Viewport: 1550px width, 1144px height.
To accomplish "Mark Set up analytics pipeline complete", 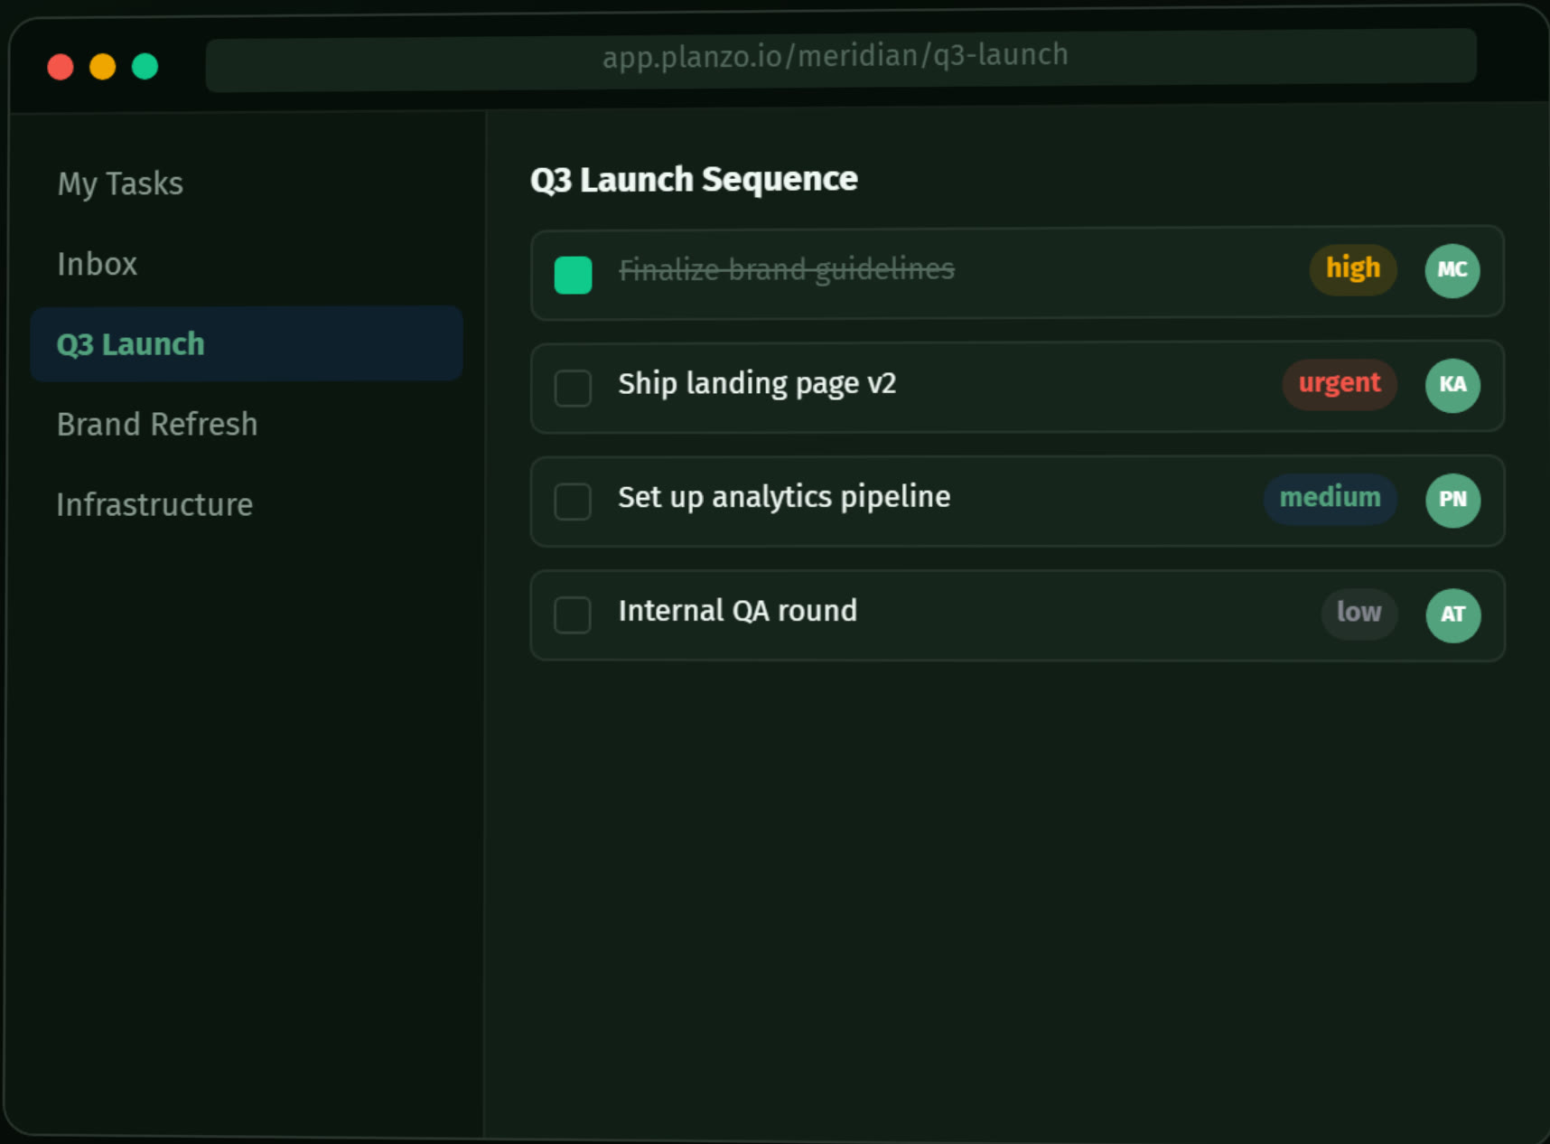I will 573,502.
